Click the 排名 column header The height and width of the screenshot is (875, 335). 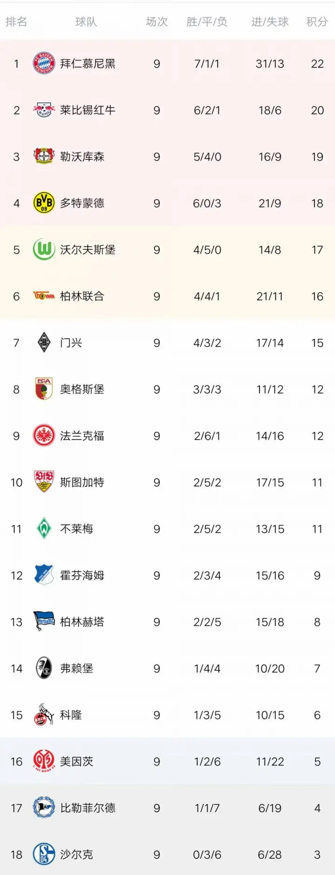click(x=16, y=22)
